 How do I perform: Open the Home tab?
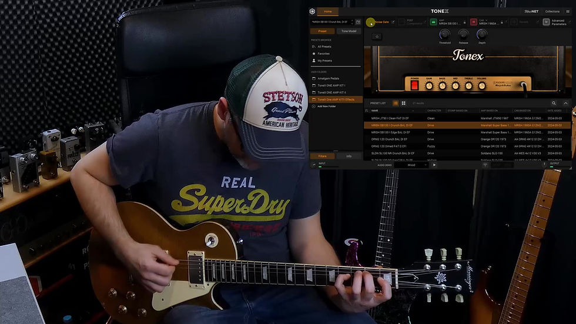[x=328, y=11]
